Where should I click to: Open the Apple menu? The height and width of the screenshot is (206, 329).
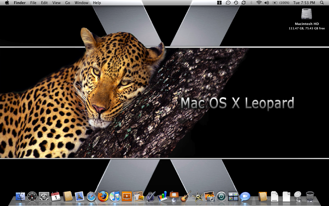pos(7,3)
